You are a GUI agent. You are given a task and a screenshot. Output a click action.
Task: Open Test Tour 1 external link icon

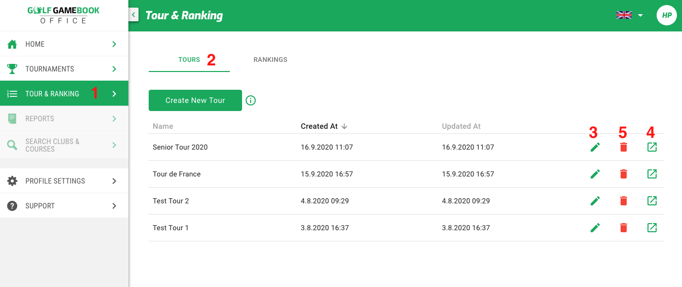tap(652, 228)
